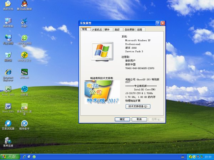Select the Excel 2003 desktop shortcut
Screen dimensions: 214x160
click(8, 91)
